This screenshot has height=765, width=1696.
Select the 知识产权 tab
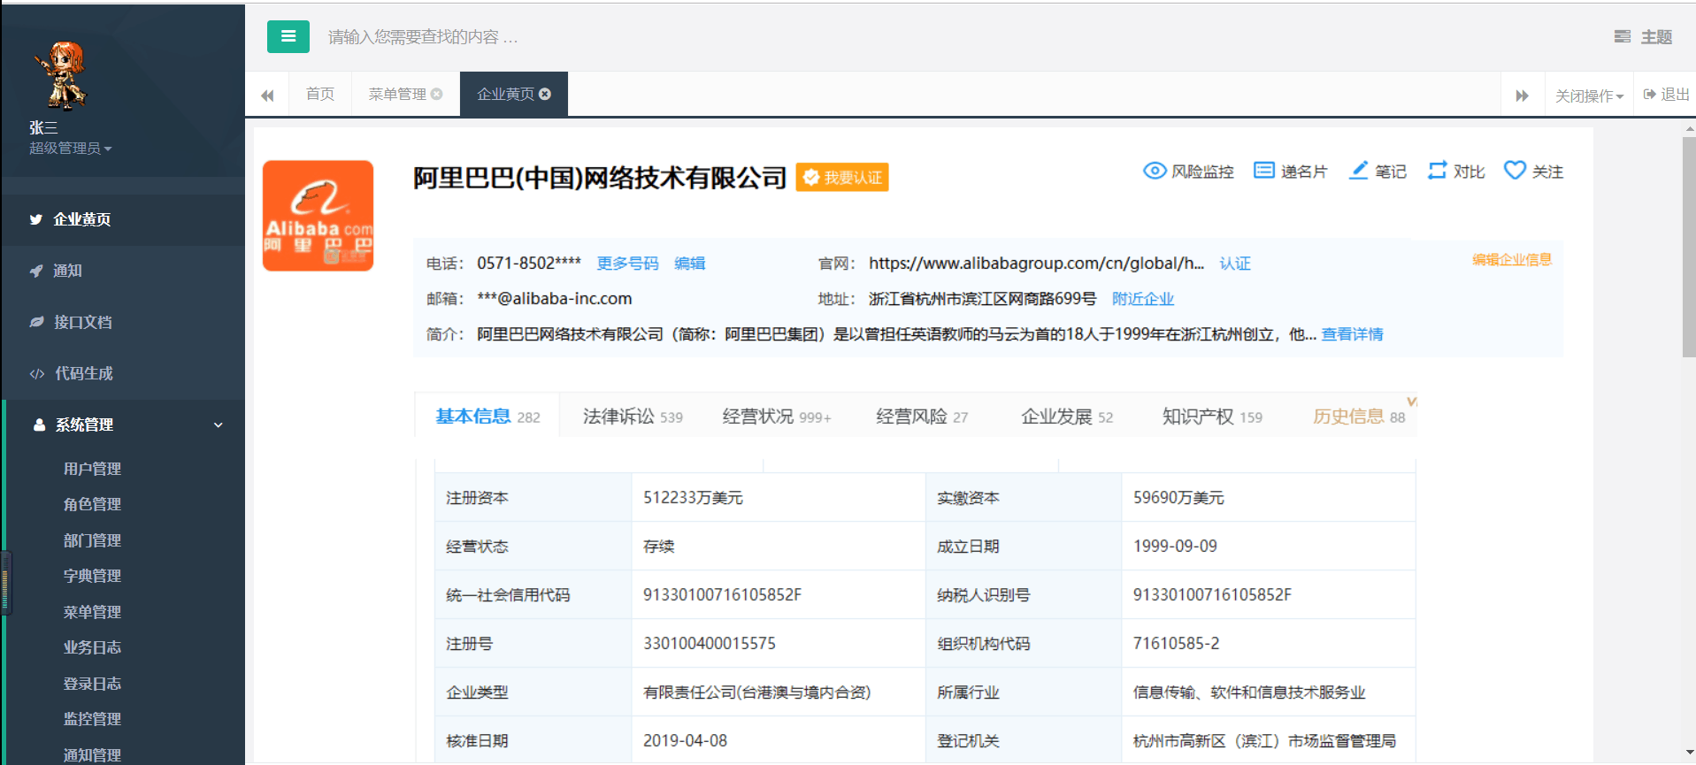coord(1212,416)
